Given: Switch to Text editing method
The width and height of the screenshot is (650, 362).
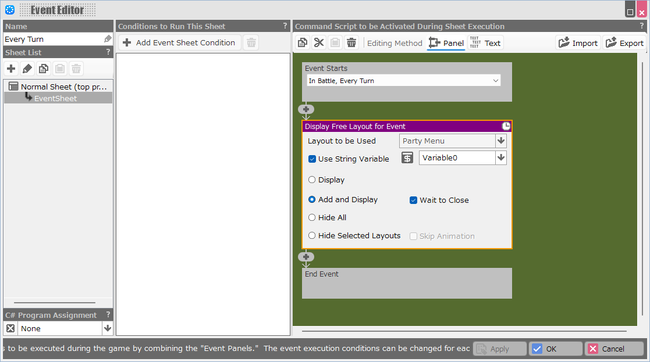Looking at the screenshot, I should [485, 43].
